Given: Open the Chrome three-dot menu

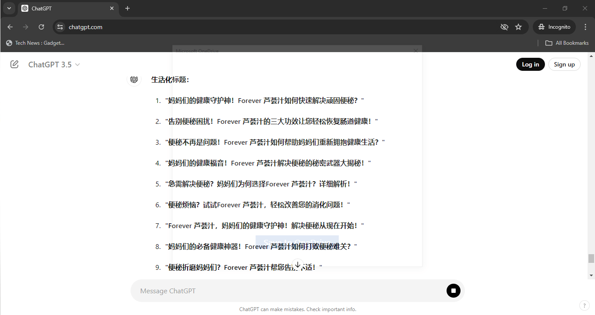Looking at the screenshot, I should pos(585,27).
